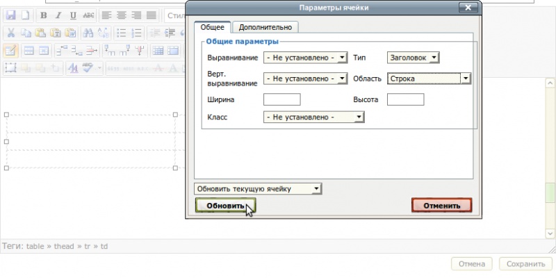556x278 pixels.
Task: Click the Paste clipboard icon
Action: click(41, 33)
